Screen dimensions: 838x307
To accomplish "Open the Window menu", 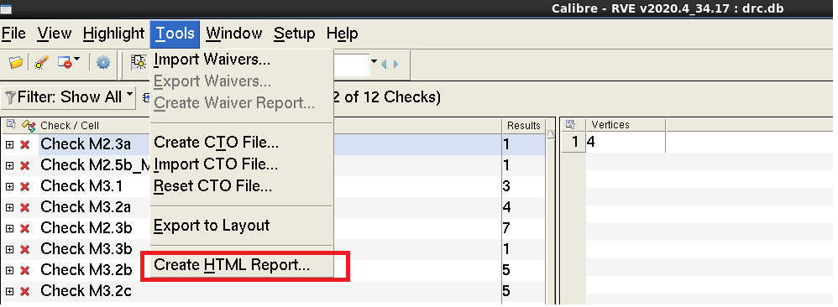I will [x=234, y=34].
